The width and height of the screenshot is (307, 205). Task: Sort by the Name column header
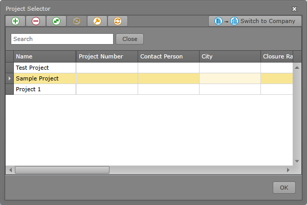45,56
